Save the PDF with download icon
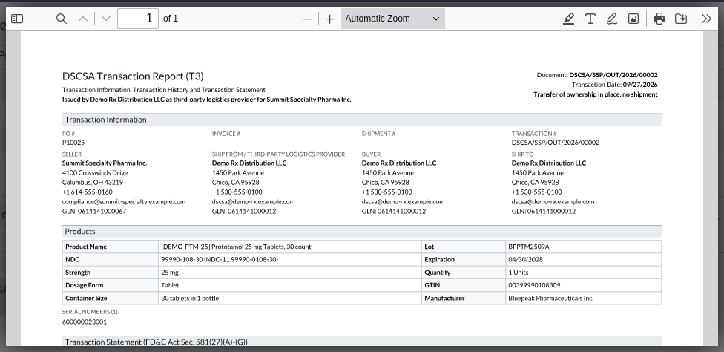Viewport: 724px width, 352px height. coord(681,19)
